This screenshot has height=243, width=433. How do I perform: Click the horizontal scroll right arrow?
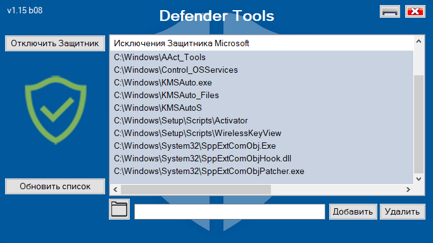[x=408, y=189]
